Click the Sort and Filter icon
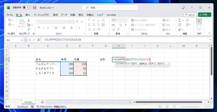The height and width of the screenshot is (112, 217). (x=187, y=20)
